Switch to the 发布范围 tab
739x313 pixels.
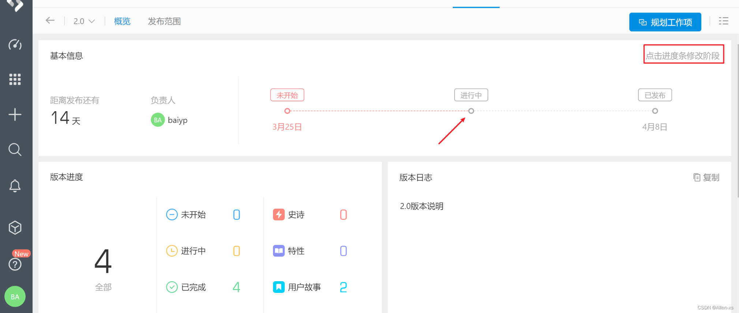(x=164, y=21)
